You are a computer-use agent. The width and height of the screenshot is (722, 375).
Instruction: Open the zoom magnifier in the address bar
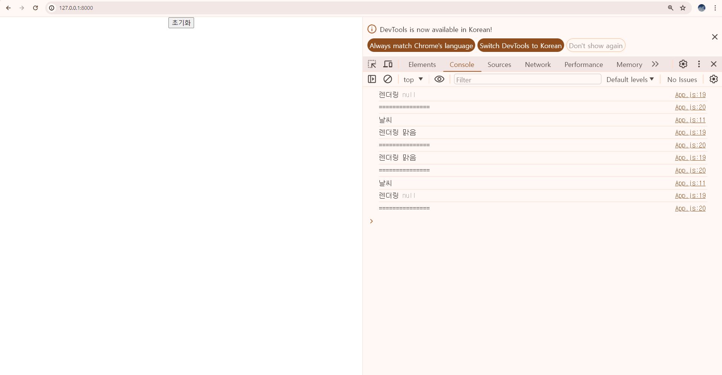coord(670,8)
